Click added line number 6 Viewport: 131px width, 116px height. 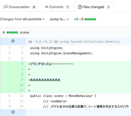(22, 64)
